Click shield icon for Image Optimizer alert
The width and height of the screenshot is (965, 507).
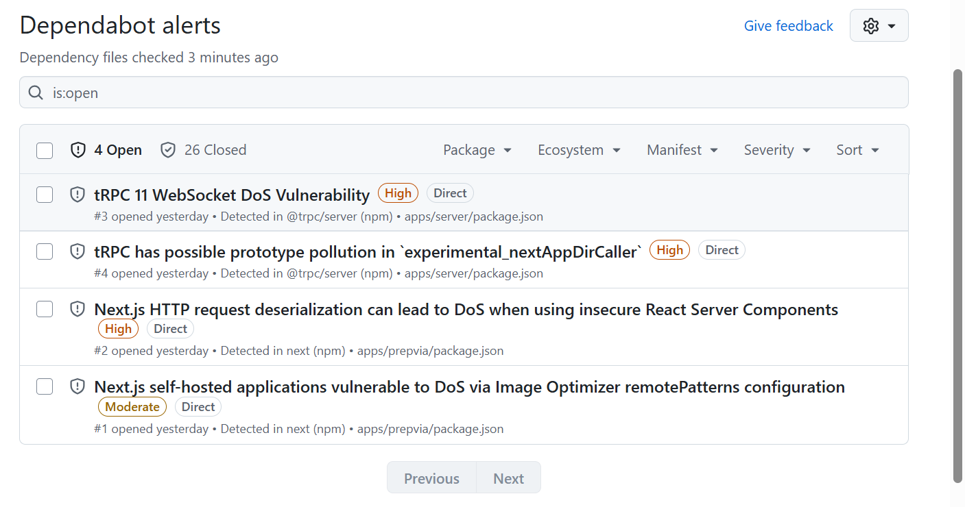pos(78,386)
